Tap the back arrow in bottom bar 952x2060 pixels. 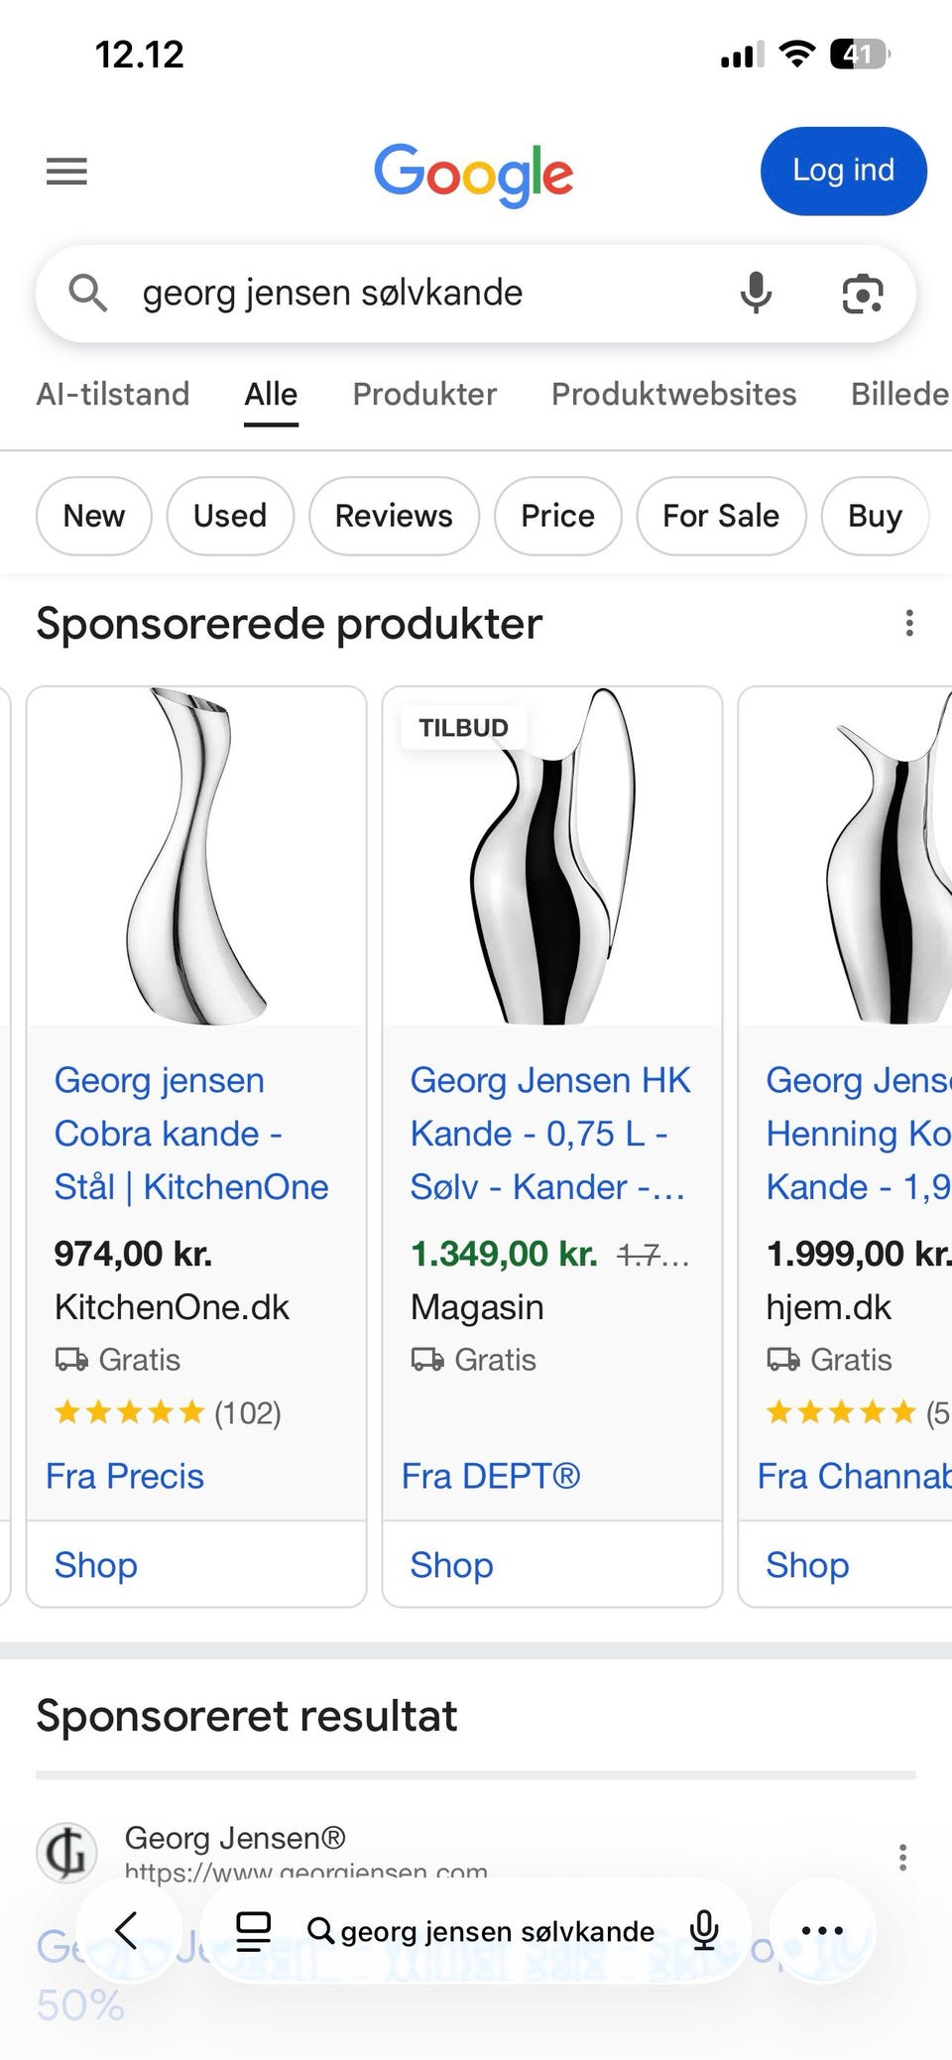coord(127,1931)
